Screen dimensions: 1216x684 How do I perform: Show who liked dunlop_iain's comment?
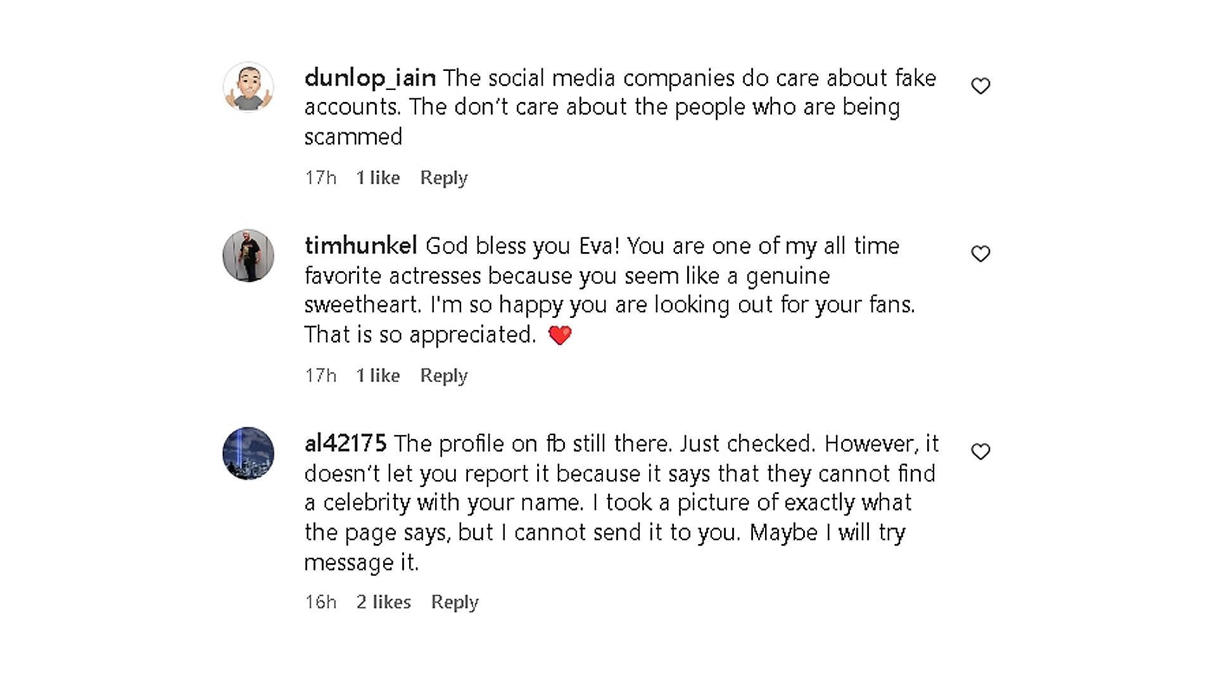click(x=377, y=178)
